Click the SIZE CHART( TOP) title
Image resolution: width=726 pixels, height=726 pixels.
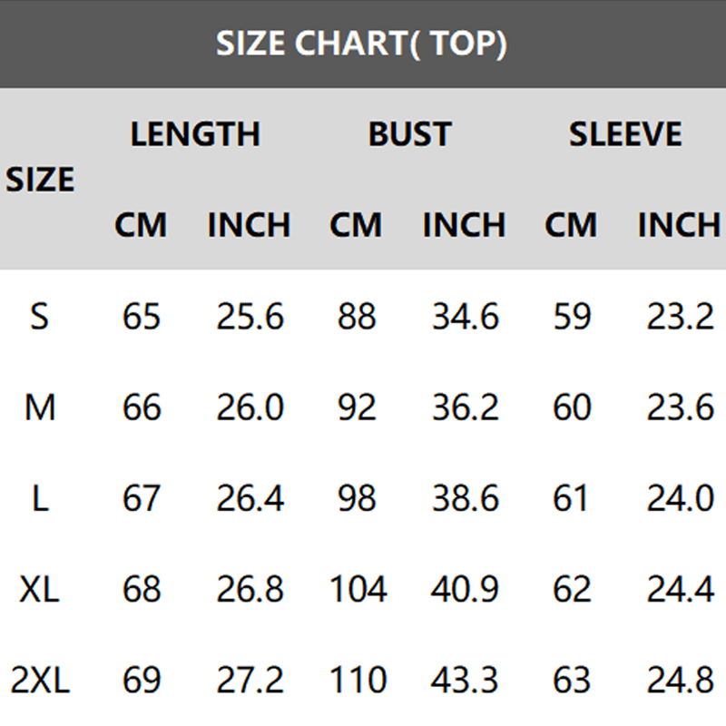point(361,44)
